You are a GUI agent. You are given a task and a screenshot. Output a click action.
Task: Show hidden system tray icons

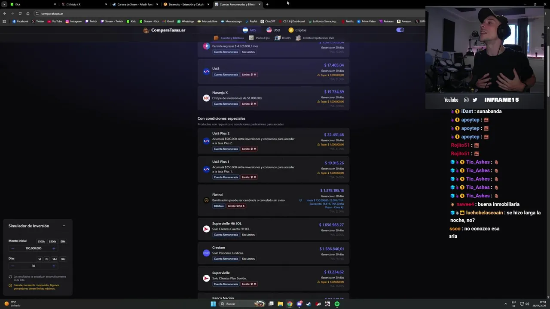(x=505, y=304)
